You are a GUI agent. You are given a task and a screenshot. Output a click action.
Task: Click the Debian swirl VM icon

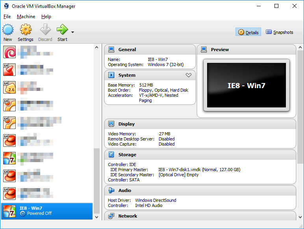[9, 52]
